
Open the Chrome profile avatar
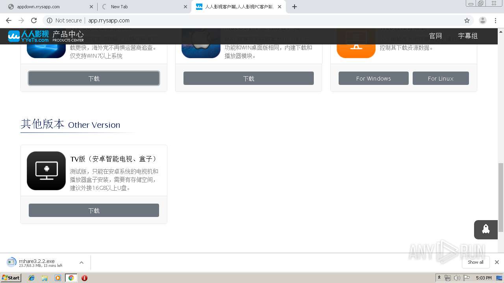click(483, 20)
